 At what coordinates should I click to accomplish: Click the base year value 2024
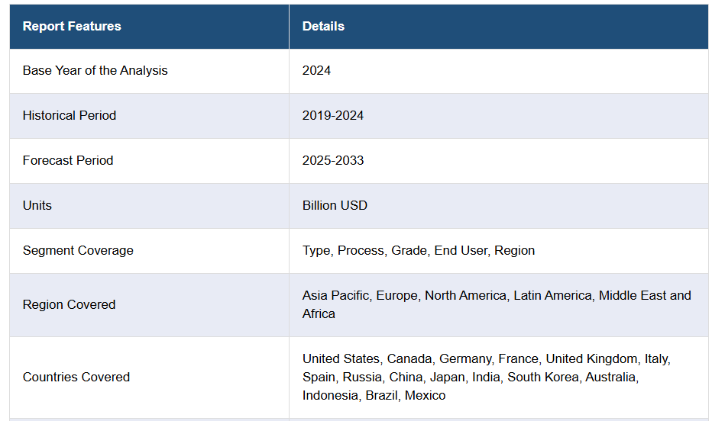point(316,70)
